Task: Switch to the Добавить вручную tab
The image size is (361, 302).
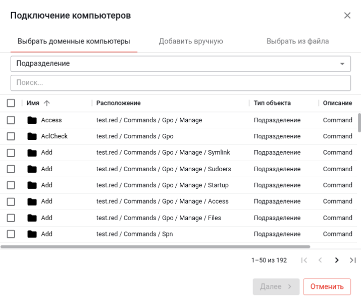Action: click(191, 41)
